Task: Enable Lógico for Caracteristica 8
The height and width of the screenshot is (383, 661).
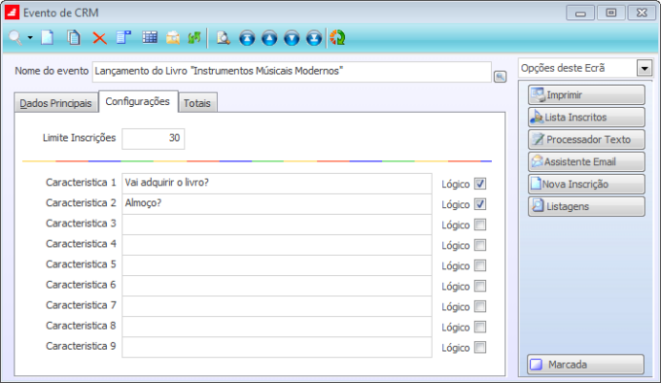Action: pos(480,327)
